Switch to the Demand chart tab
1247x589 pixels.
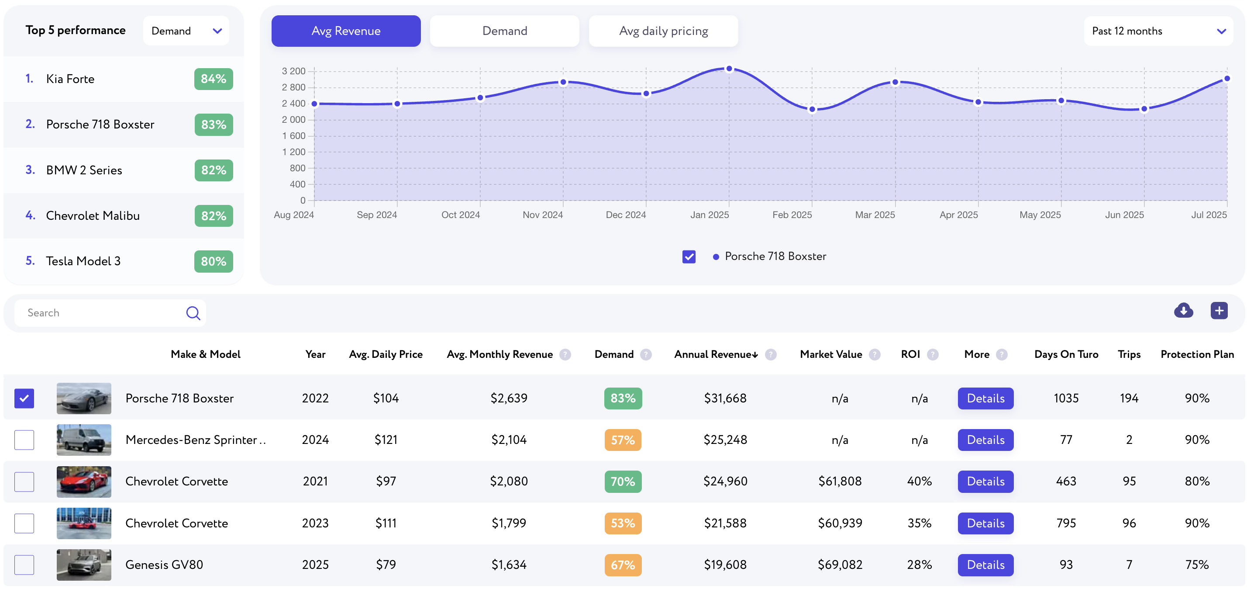tap(504, 31)
